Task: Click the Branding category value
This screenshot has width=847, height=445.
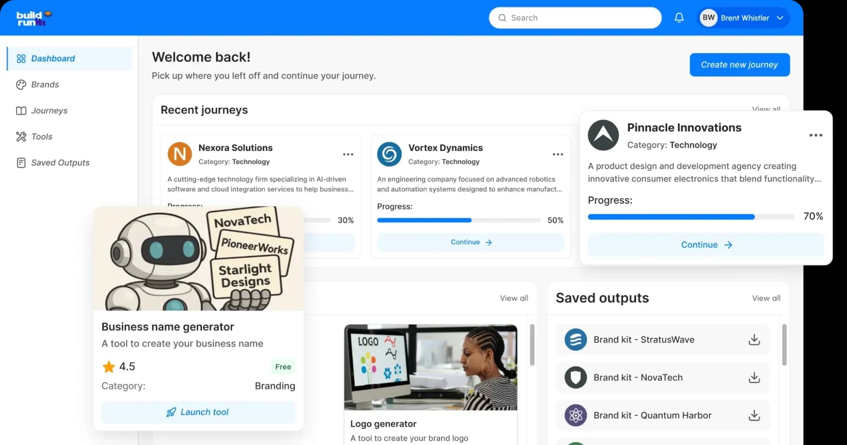Action: 275,386
